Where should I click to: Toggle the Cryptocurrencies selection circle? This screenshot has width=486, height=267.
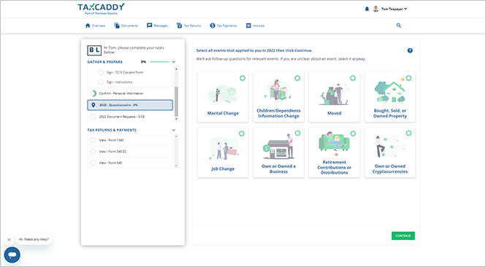pyautogui.click(x=409, y=133)
